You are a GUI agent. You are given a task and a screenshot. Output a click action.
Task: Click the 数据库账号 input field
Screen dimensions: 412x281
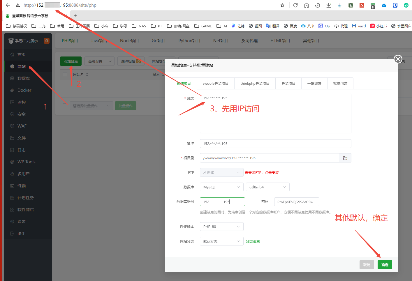[x=222, y=202]
